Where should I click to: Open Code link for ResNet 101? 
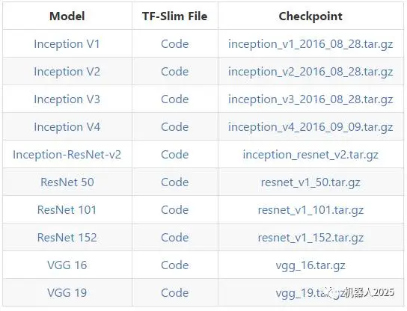[174, 210]
